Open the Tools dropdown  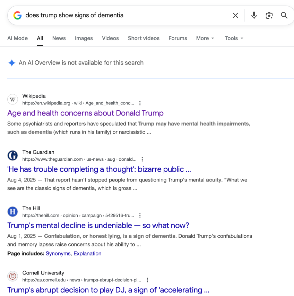pyautogui.click(x=234, y=38)
